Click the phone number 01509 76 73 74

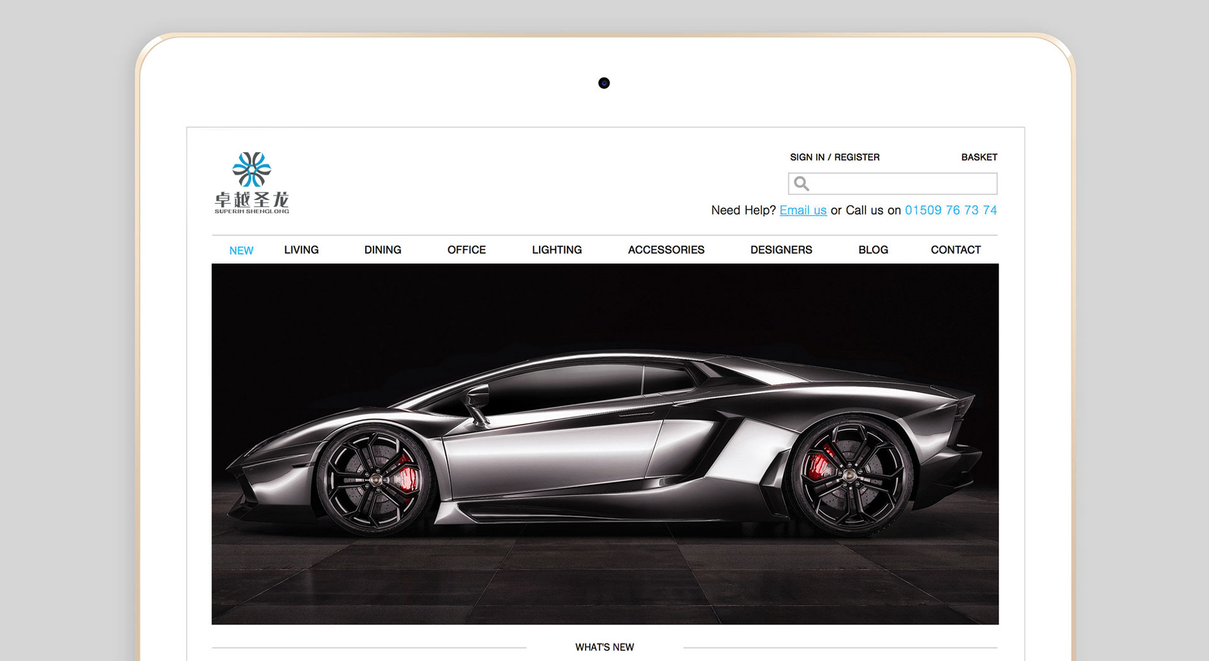pos(950,210)
